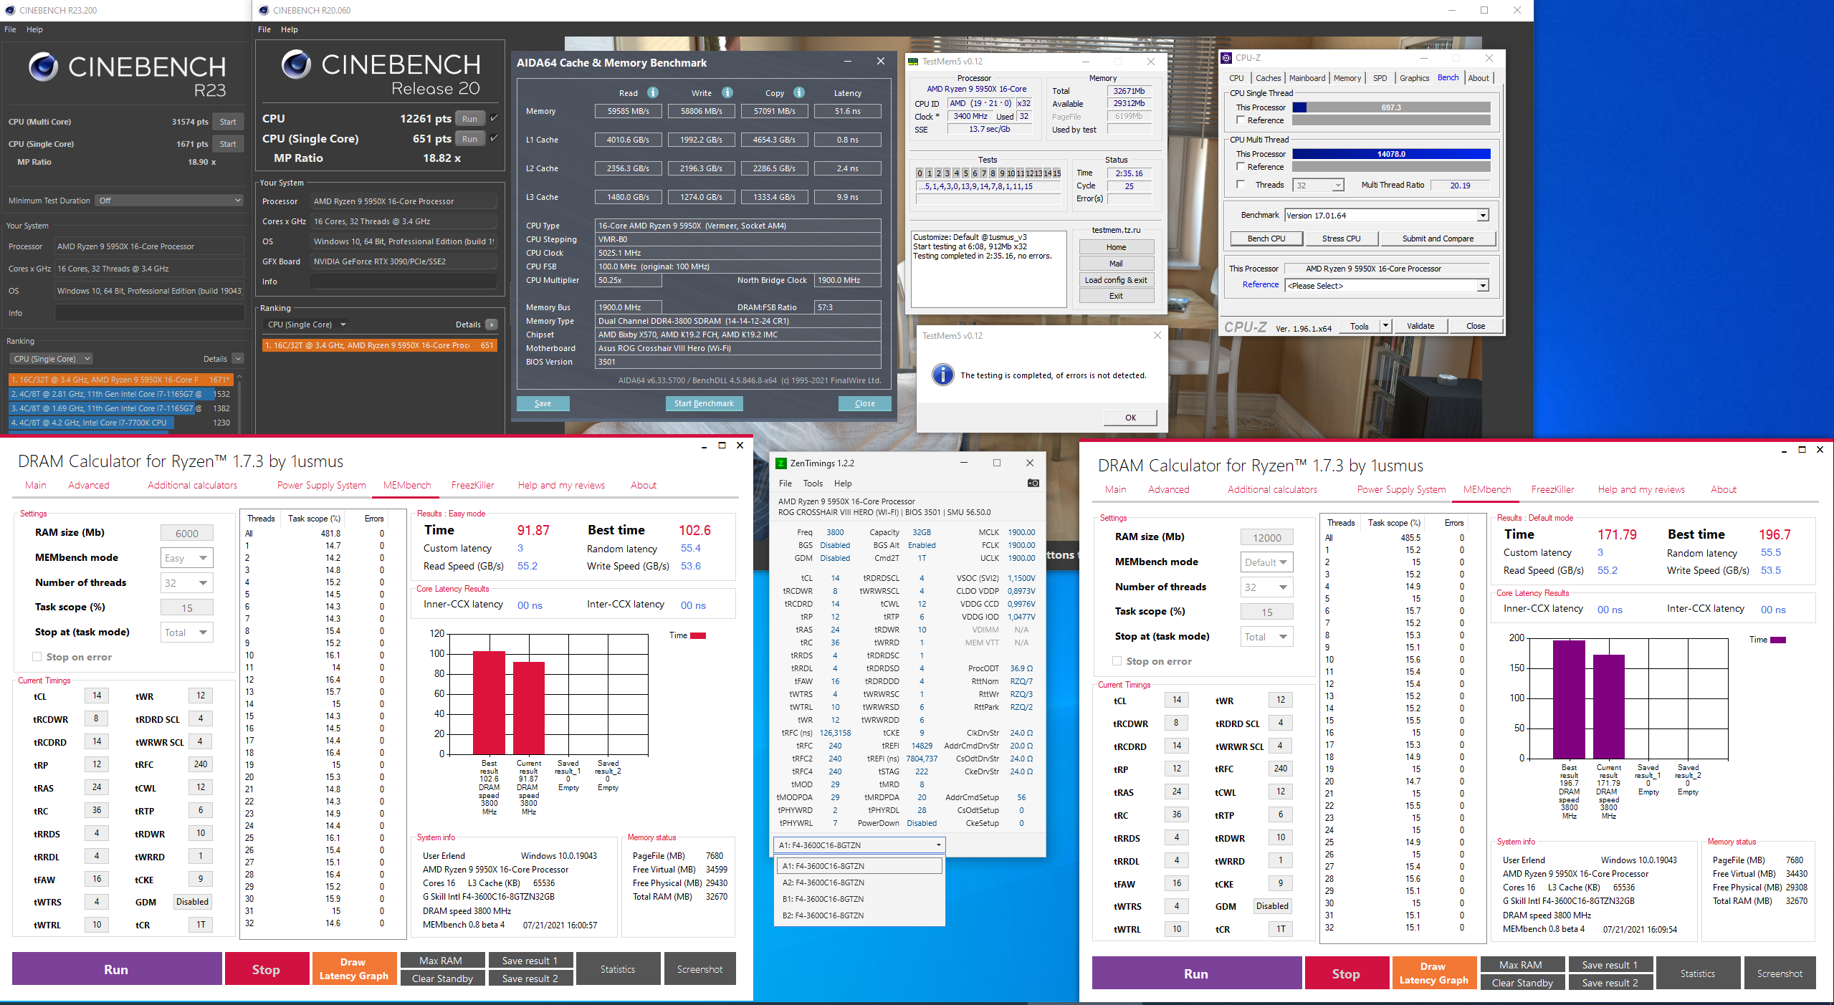
Task: Open the ZenTimings Tools menu
Action: (x=813, y=484)
